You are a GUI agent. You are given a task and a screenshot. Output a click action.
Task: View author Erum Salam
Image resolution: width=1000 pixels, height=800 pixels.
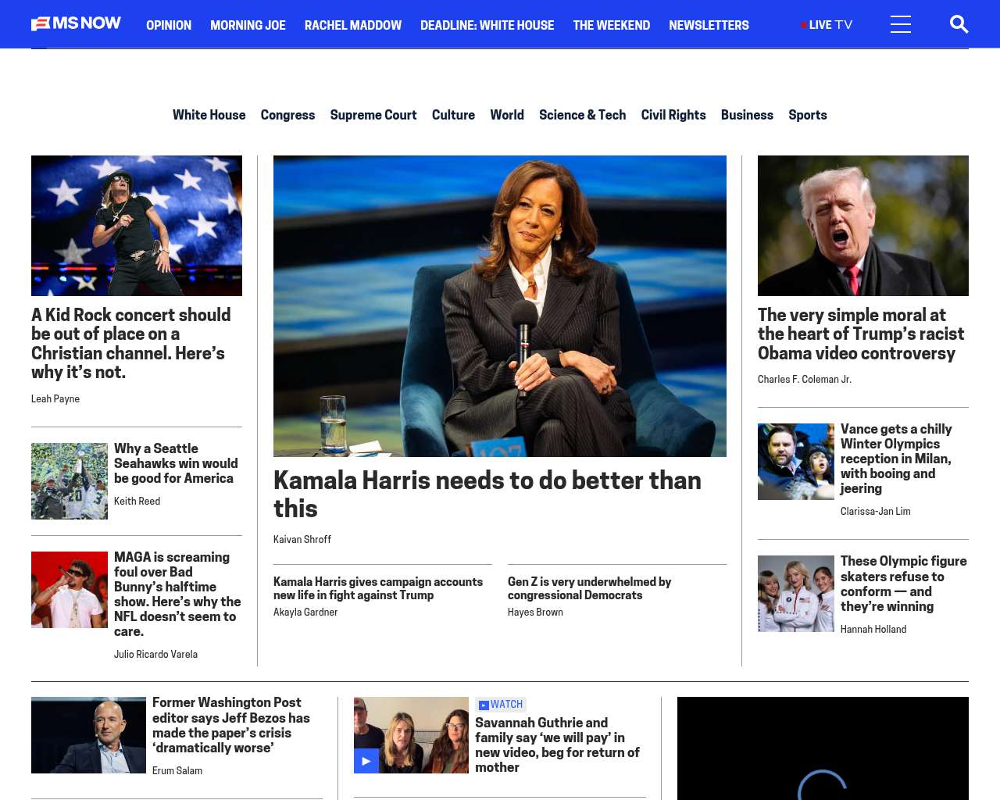(177, 770)
